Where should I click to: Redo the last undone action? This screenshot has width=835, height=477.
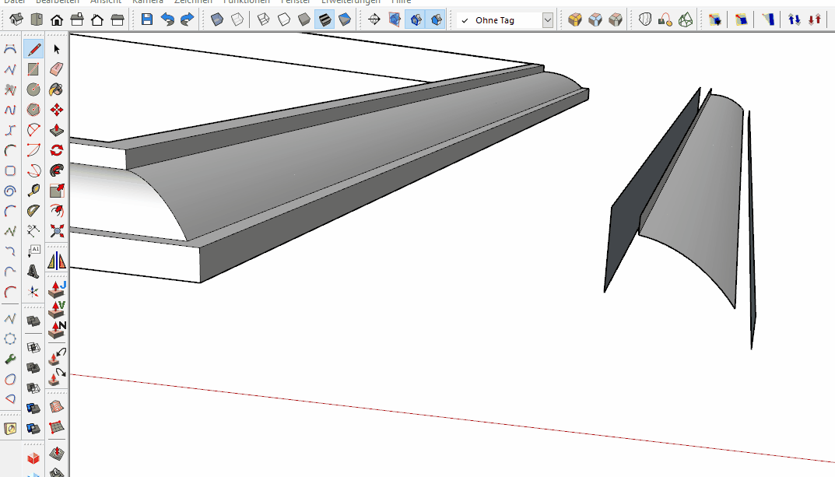pyautogui.click(x=187, y=19)
